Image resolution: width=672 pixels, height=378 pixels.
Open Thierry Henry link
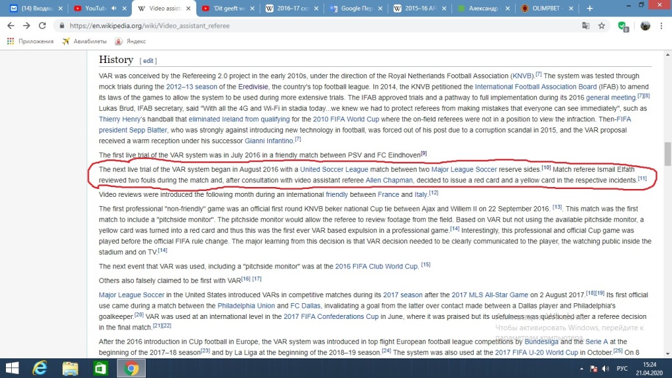pos(119,119)
